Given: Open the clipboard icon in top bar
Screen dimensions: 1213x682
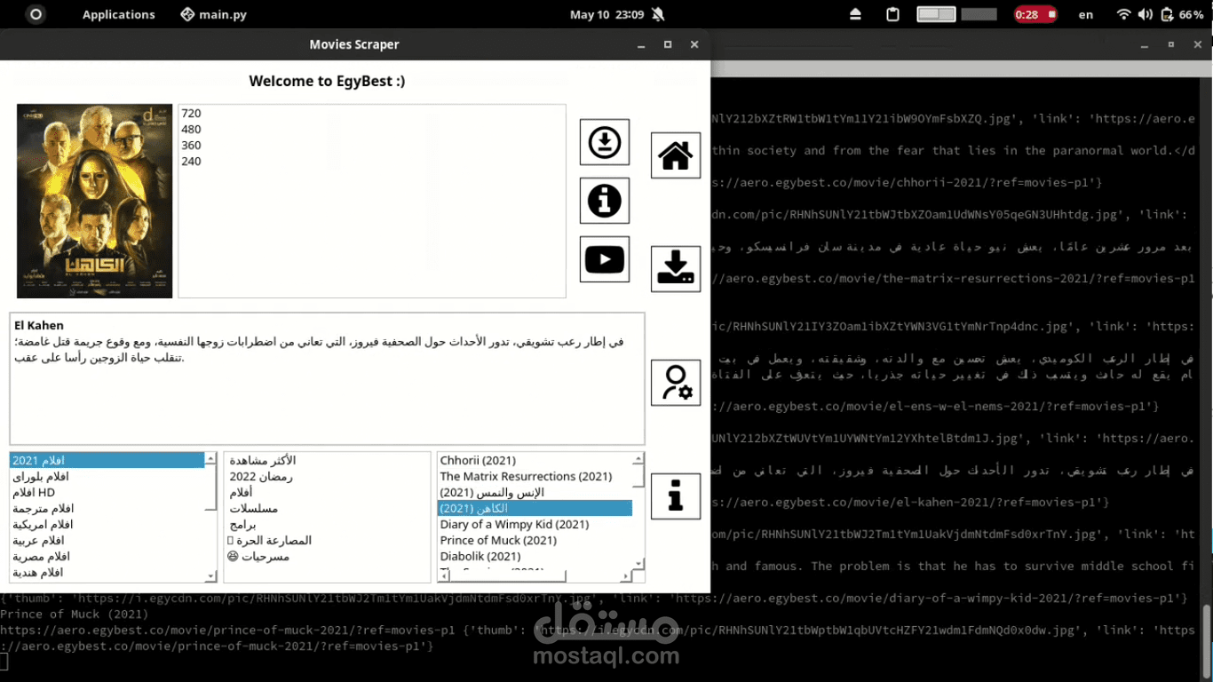Looking at the screenshot, I should click(x=892, y=14).
